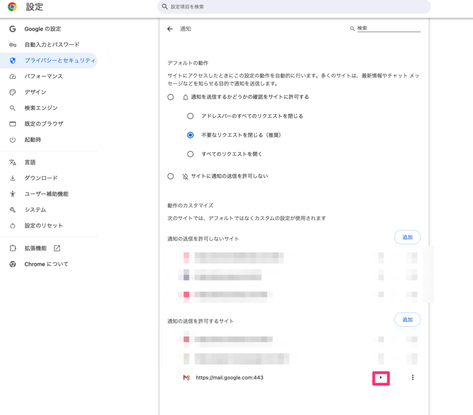Select the 検索エンジン menu item
This screenshot has width=473, height=415.
tap(12, 108)
